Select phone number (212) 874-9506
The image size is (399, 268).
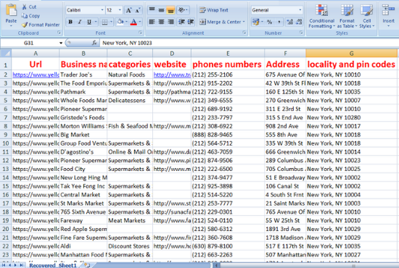(213, 161)
